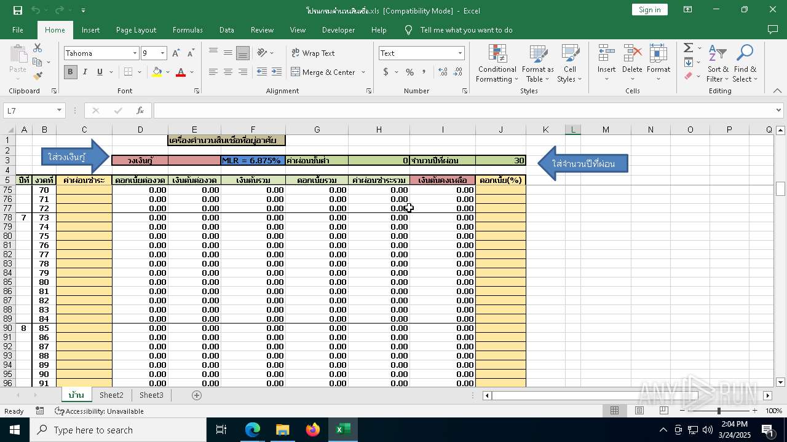Adjust the zoom slider in status bar

(x=718, y=411)
